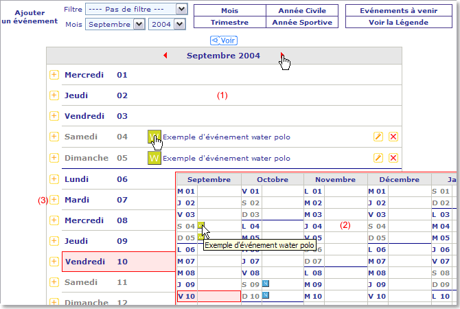Click the Voir button
460x309 pixels.
(x=224, y=41)
